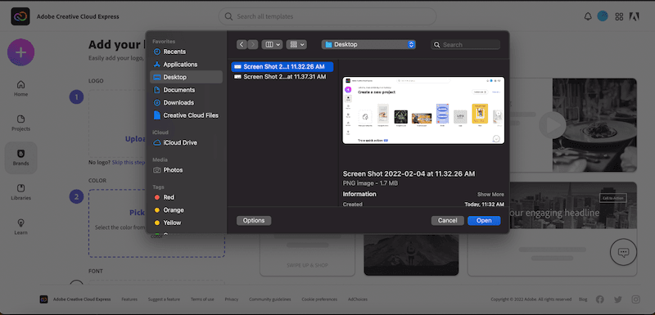Click the screenshot preview thumbnail
The image size is (655, 315).
423,110
